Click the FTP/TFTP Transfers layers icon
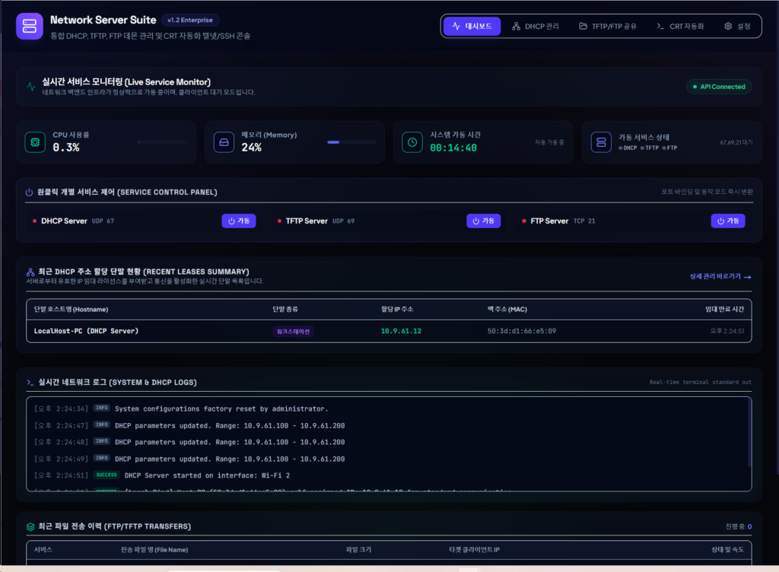The height and width of the screenshot is (572, 779). (x=30, y=527)
